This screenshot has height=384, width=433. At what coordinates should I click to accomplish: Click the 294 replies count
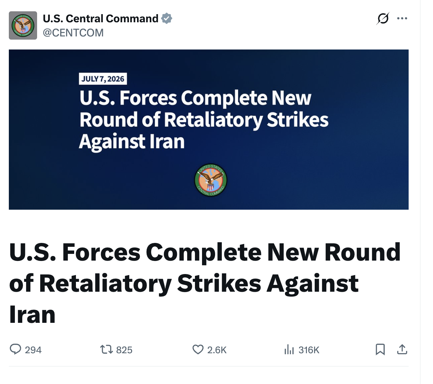pos(33,350)
